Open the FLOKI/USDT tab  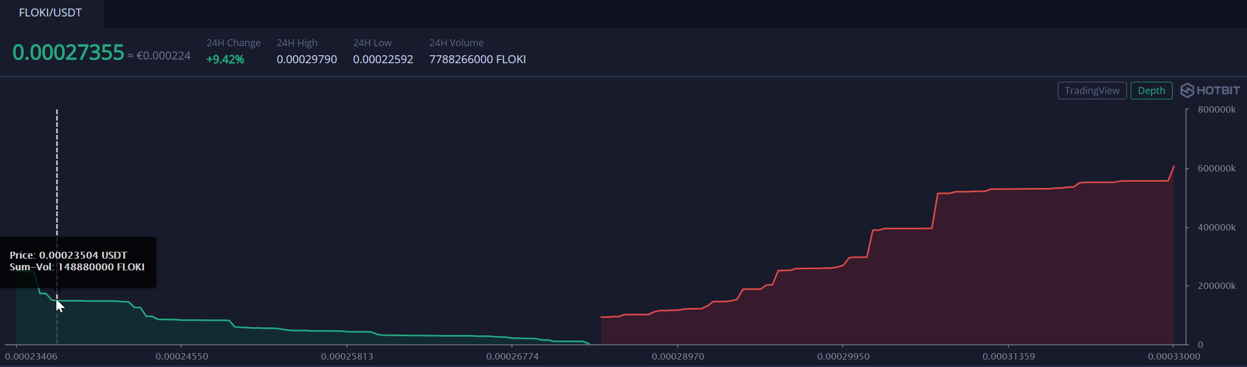50,13
